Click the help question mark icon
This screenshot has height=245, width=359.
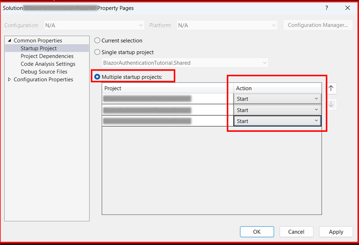click(x=326, y=8)
